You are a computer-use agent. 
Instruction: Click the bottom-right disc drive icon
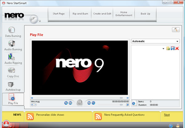178,126
